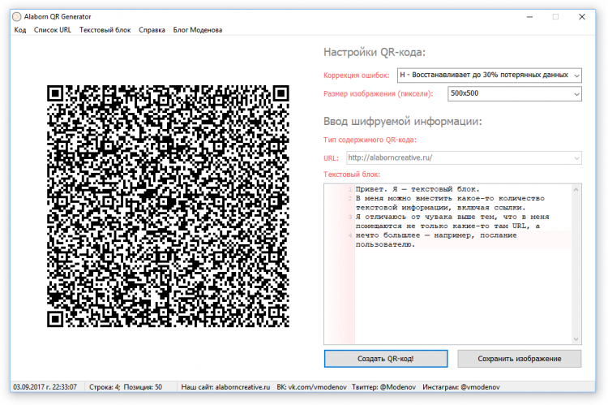
Task: Click the Наш сайт: alaborncreative.ru status entry
Action: tap(225, 387)
